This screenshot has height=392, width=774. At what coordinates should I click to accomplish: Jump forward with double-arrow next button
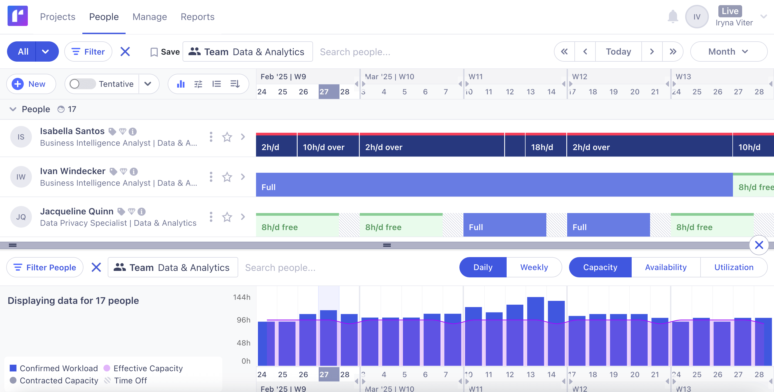(673, 52)
